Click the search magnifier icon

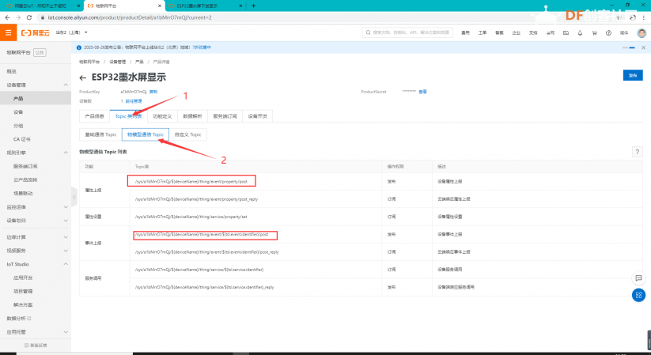tap(368, 32)
